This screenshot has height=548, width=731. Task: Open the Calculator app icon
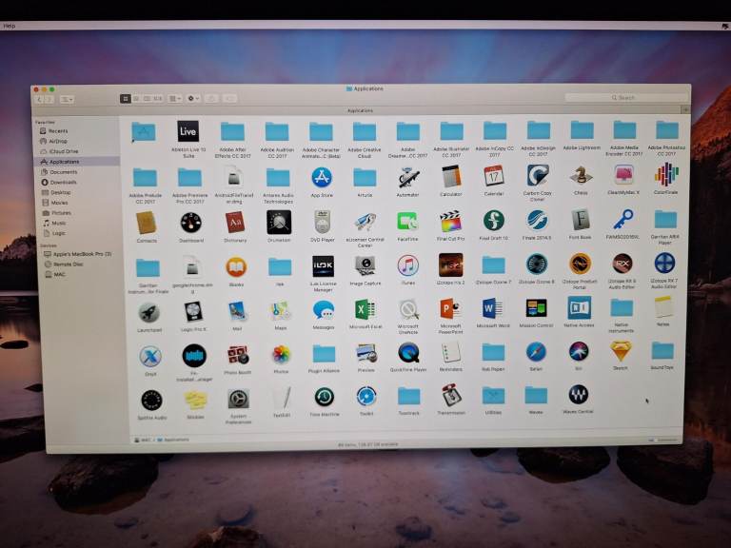pos(451,177)
